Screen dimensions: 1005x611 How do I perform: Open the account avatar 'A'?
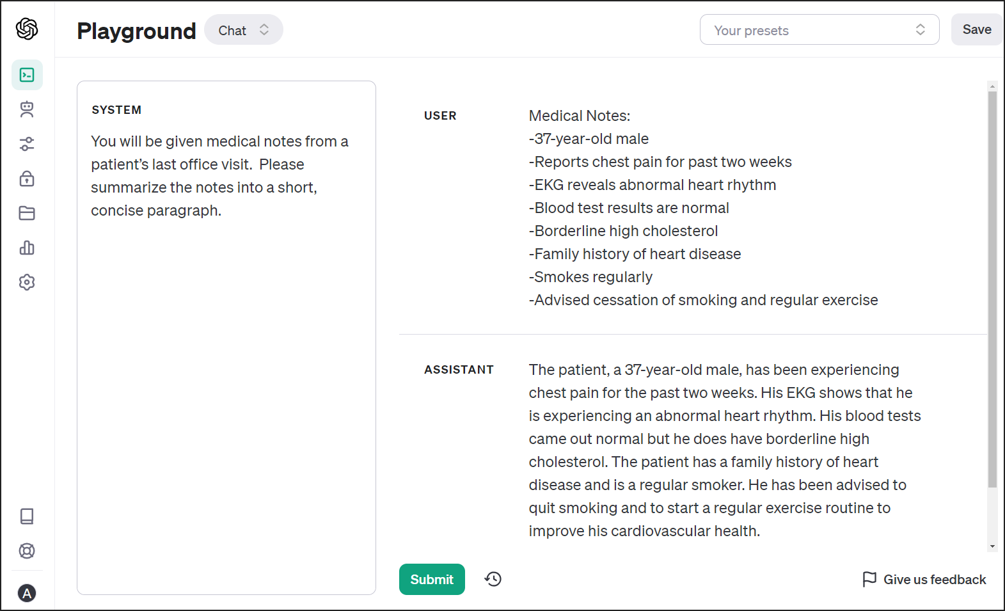pos(27,593)
